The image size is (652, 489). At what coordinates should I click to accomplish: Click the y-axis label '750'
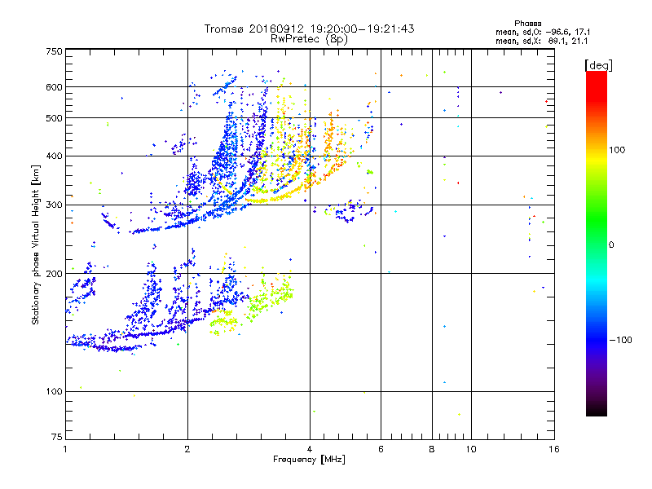54,51
